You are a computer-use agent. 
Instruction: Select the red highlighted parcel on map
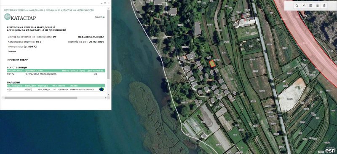(x=212, y=64)
